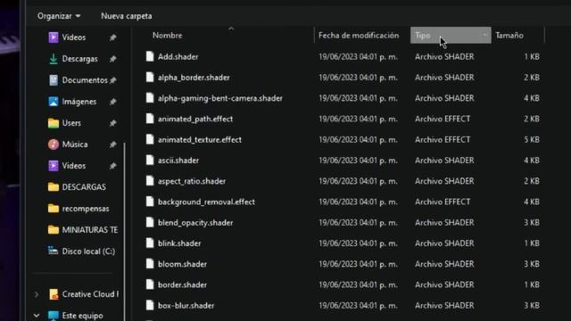Select alpha-gaming-bent-camera.shader file
The height and width of the screenshot is (321, 571).
pos(220,98)
